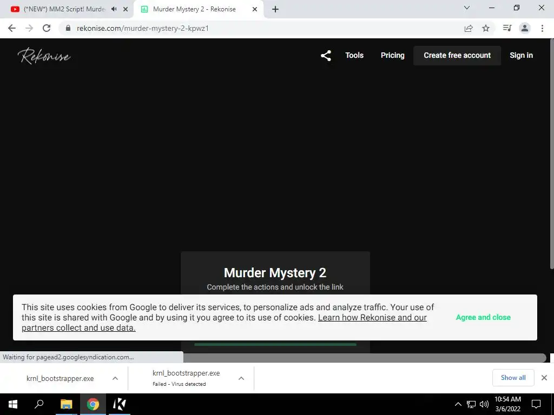554x415 pixels.
Task: Open the Learn how Rekonise collects data link
Action: pyautogui.click(x=372, y=317)
